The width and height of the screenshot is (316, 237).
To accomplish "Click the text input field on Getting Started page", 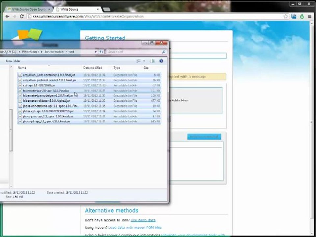I will click(x=198, y=56).
